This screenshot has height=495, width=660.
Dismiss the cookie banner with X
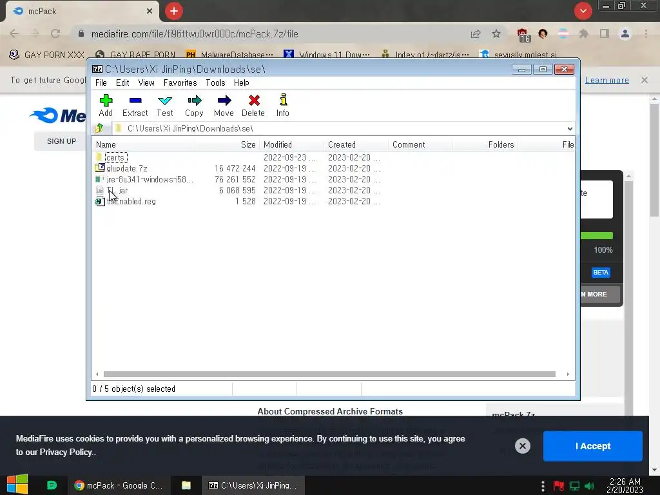point(522,446)
